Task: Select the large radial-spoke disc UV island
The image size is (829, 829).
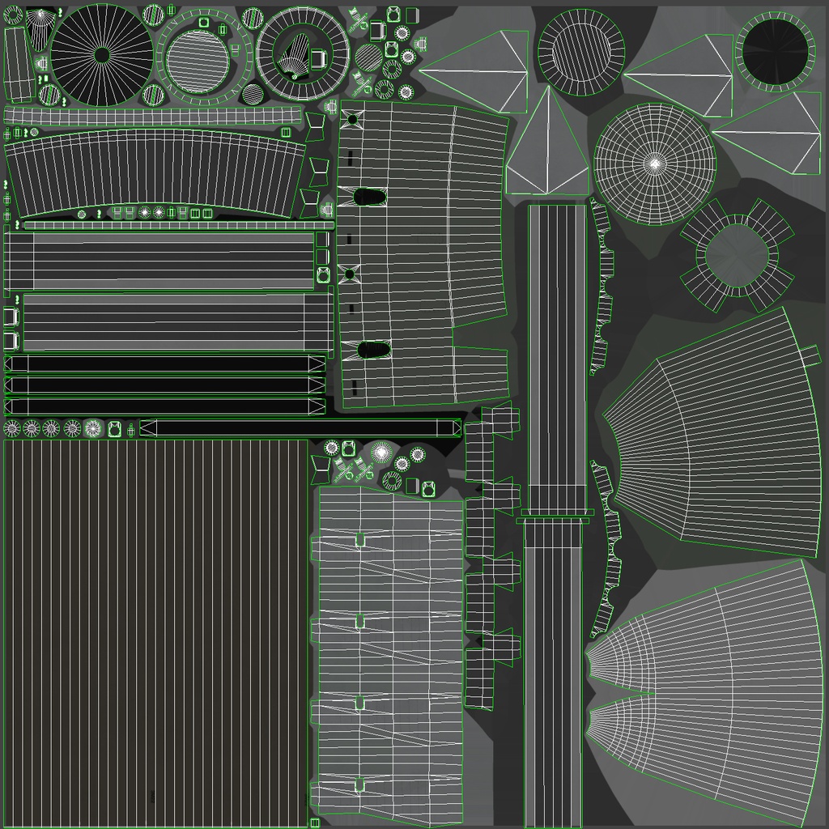Action: [102, 55]
